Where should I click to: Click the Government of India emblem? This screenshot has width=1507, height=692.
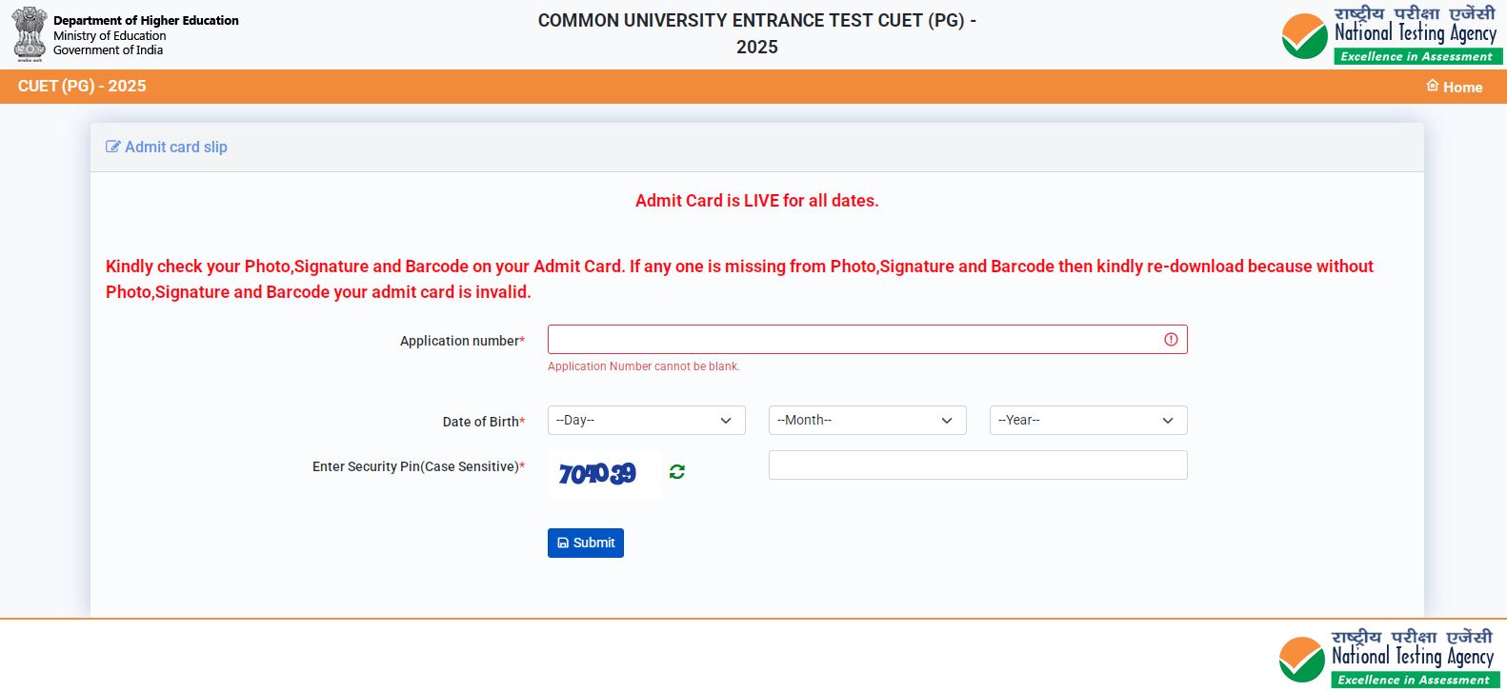point(30,34)
